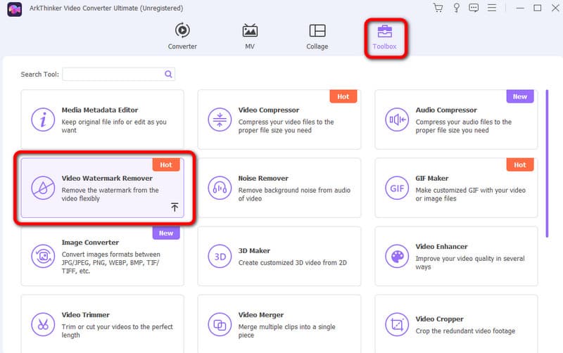Click the Video Trimmer scissors icon
Screen dimensions: 563x353
click(x=43, y=324)
